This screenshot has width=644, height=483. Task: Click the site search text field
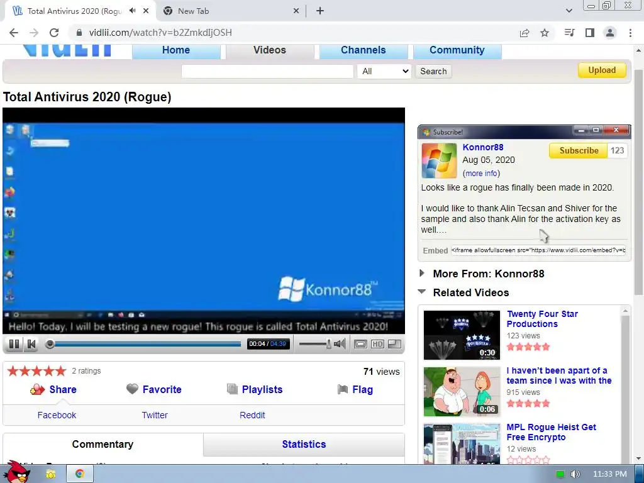(267, 72)
